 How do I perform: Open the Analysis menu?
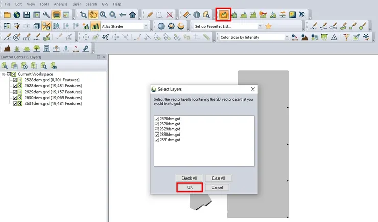60,4
